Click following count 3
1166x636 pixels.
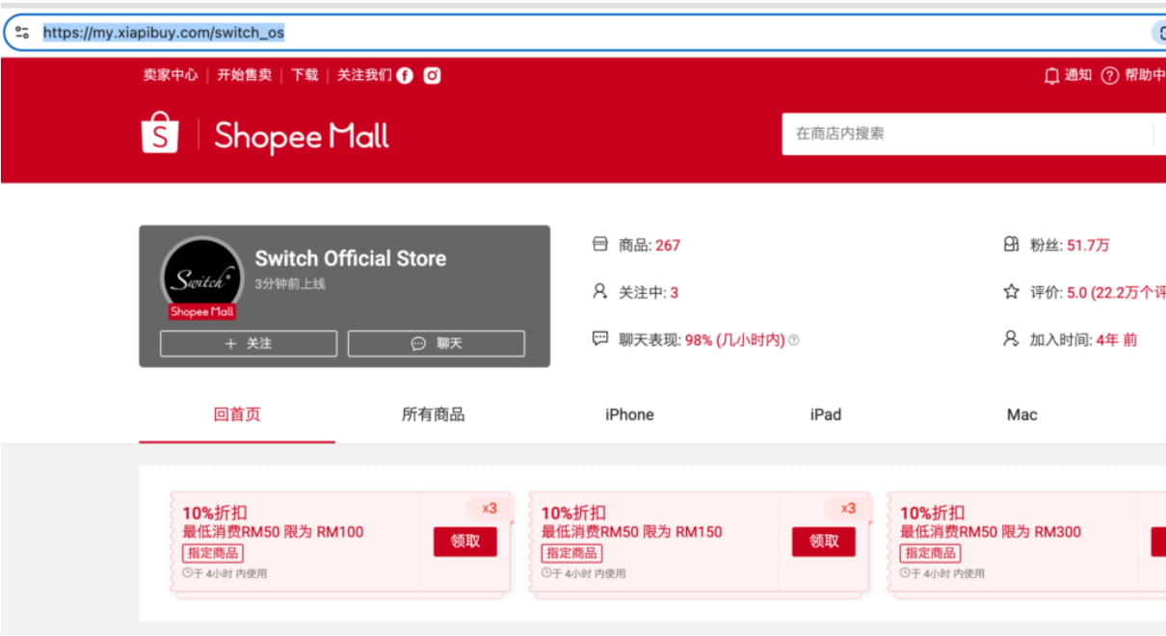click(x=675, y=292)
